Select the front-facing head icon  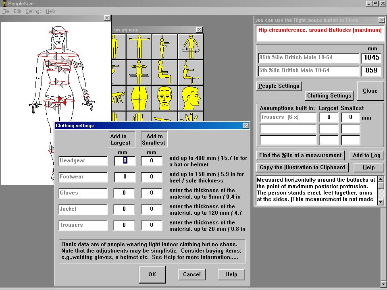tap(165, 98)
